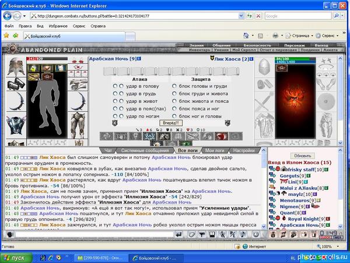
Task: Activate the open hand skill icon
Action: tap(121, 136)
